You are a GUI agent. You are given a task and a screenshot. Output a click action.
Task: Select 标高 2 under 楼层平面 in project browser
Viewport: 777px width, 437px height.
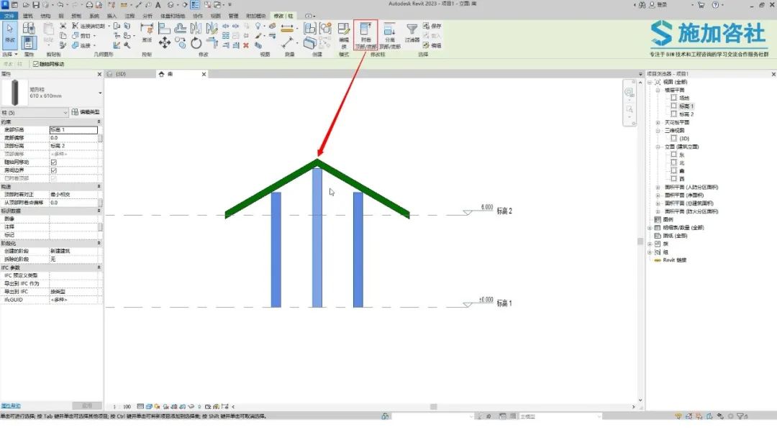click(x=686, y=114)
